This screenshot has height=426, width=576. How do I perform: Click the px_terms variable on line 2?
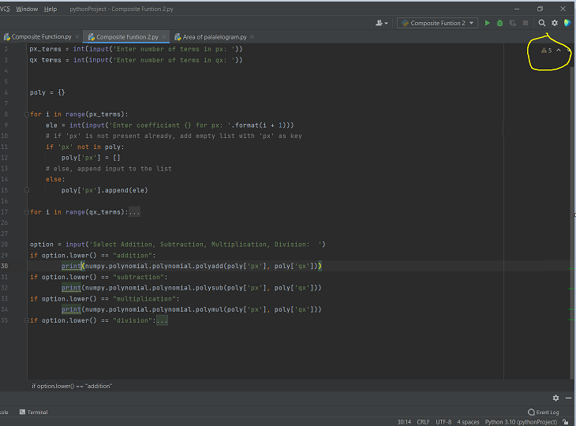click(x=45, y=49)
